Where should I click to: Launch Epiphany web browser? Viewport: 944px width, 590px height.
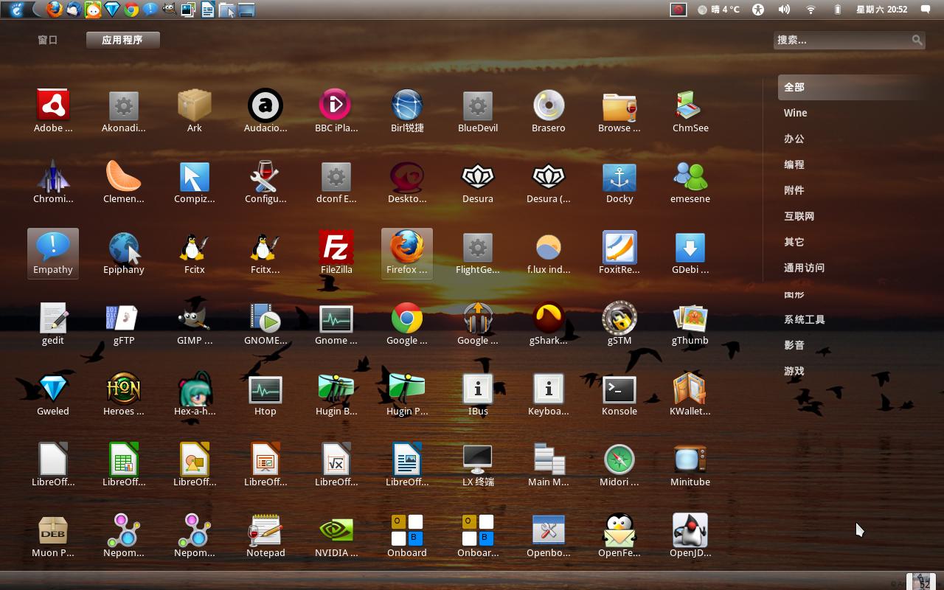tap(124, 247)
